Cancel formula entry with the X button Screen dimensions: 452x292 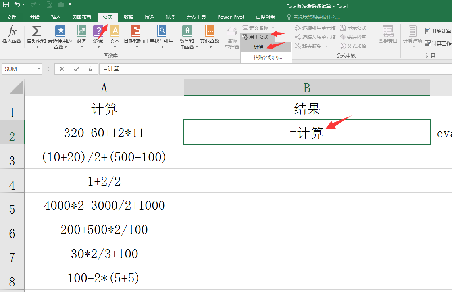62,69
